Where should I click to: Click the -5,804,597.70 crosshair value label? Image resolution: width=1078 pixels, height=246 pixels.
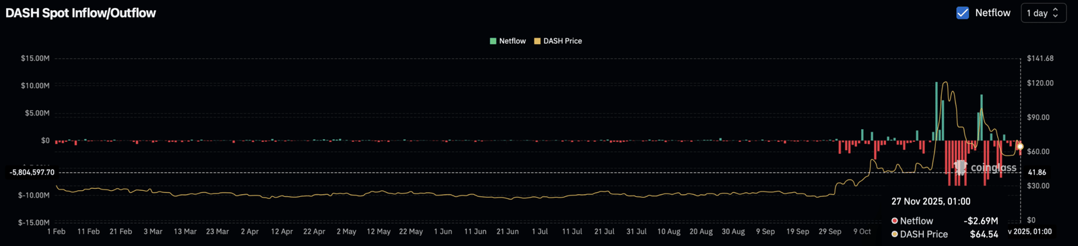[32, 173]
